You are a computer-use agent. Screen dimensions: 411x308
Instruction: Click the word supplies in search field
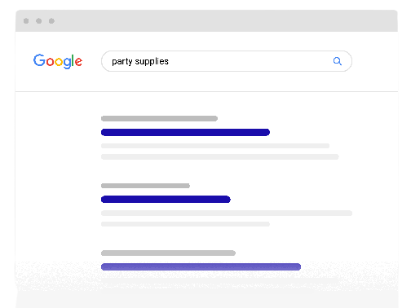point(152,62)
